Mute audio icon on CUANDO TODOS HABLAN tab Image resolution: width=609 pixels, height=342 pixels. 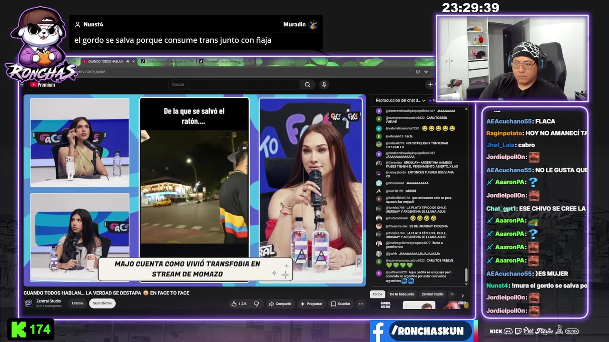click(x=128, y=61)
